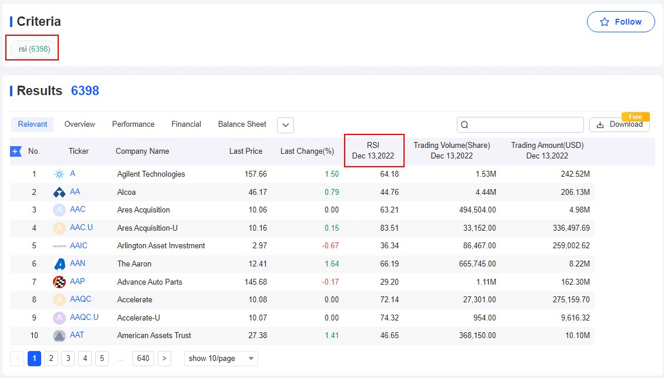Switch to the Performance tab
This screenshot has height=378, width=664.
click(134, 124)
